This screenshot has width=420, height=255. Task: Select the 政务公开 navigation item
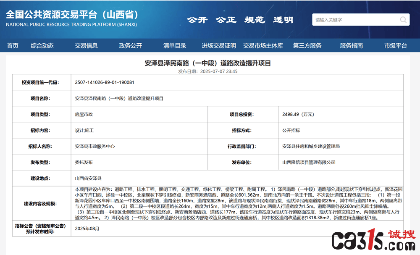click(x=130, y=46)
